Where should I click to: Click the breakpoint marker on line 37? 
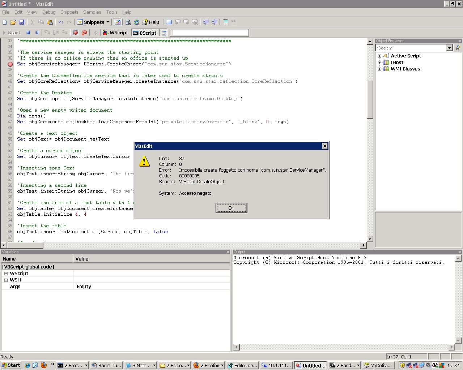coord(10,64)
